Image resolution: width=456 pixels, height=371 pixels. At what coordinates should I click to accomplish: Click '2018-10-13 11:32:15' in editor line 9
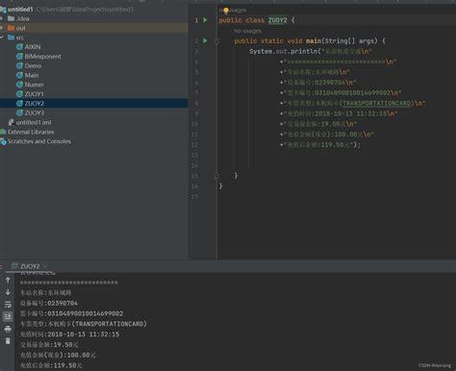tap(351, 113)
